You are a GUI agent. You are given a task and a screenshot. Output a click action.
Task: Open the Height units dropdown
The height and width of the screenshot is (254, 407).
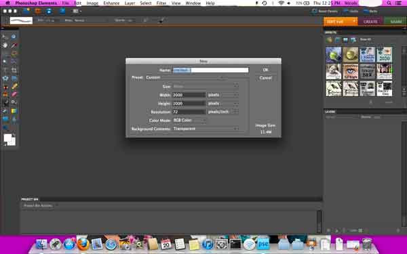222,104
